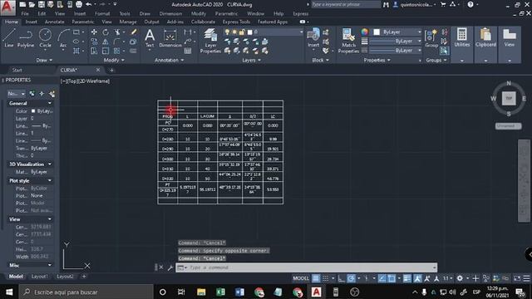Collapse the Plot style section

pos(50,181)
